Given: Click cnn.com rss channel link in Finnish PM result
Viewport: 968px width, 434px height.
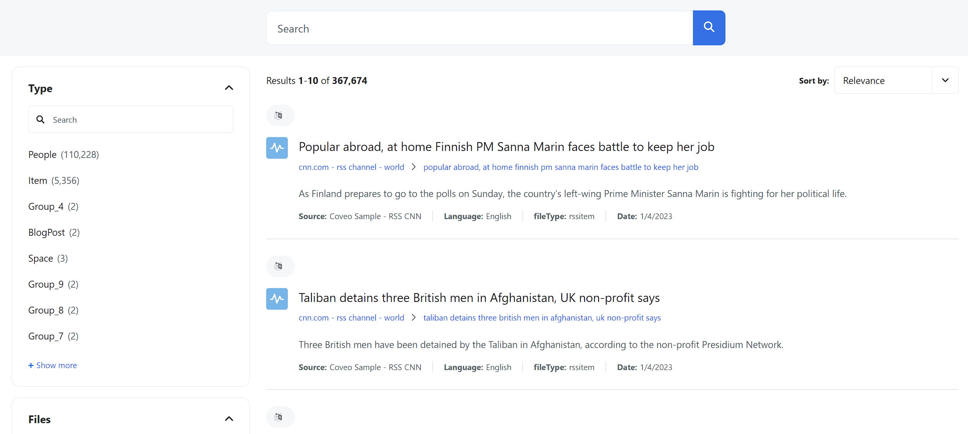Looking at the screenshot, I should [351, 167].
